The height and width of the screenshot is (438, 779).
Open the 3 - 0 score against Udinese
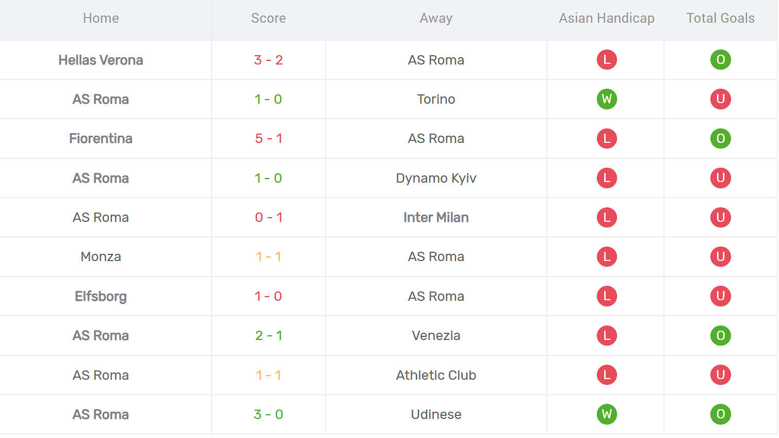(x=268, y=414)
